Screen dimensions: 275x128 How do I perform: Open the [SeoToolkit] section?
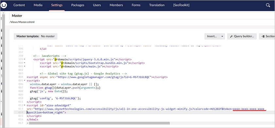(181, 5)
